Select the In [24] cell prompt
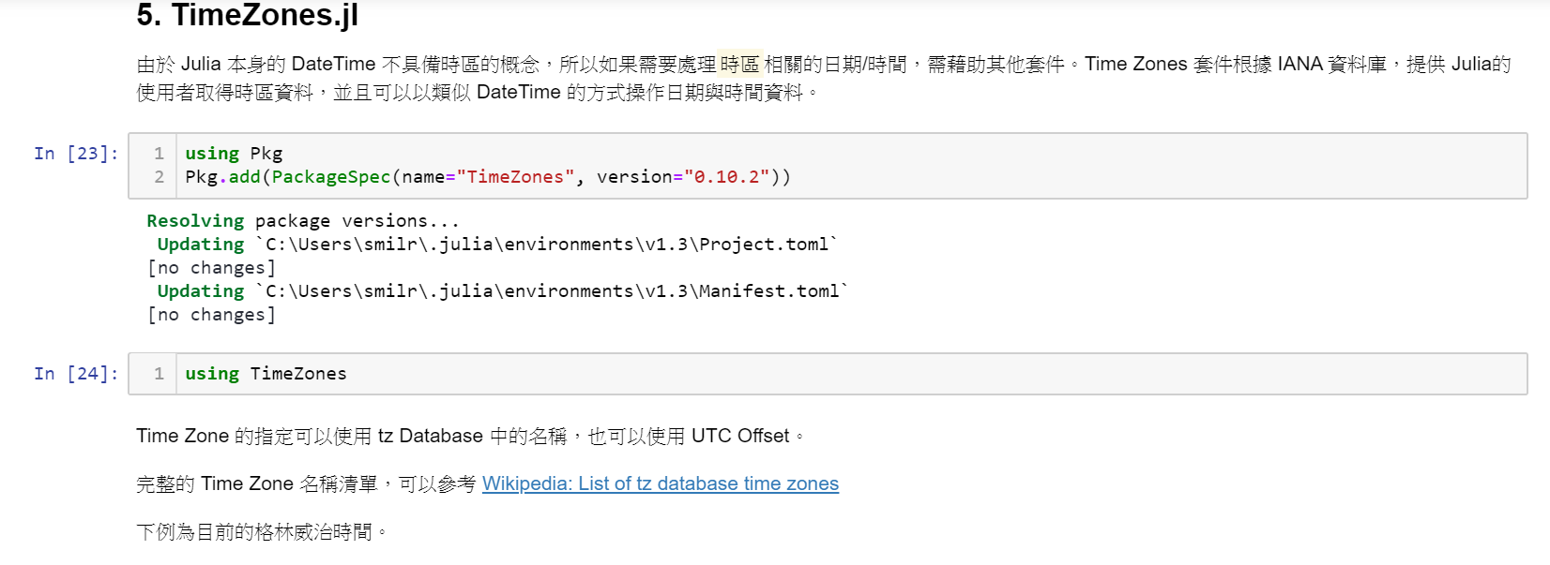1550x565 pixels. pos(76,374)
